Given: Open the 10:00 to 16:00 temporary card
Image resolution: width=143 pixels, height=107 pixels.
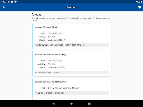Looking at the screenshot, I should coord(71,88).
